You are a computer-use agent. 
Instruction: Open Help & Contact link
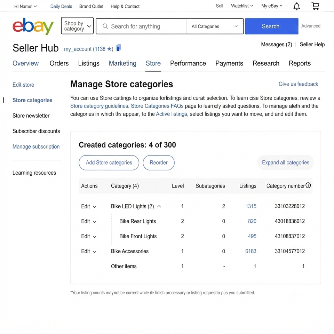coord(125,6)
